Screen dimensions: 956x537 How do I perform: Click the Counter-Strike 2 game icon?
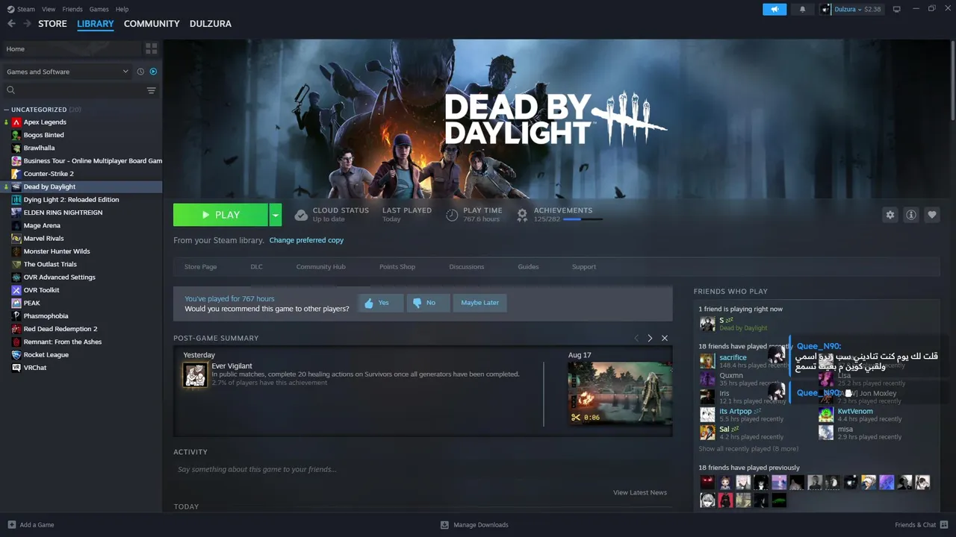click(16, 174)
